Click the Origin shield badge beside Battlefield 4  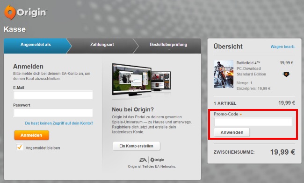click(x=286, y=74)
